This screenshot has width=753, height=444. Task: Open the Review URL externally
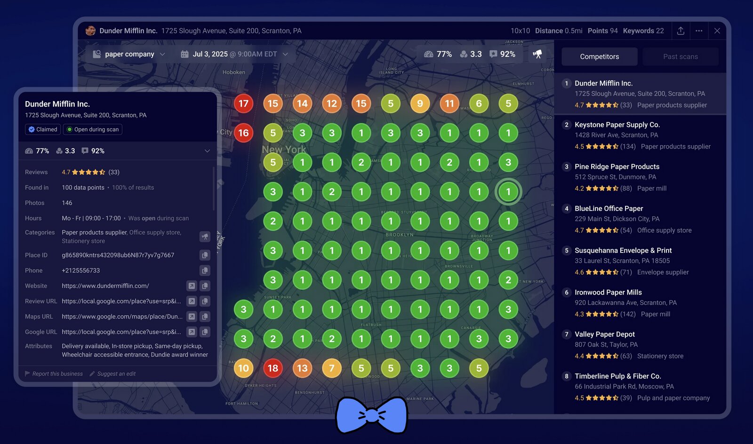click(192, 301)
